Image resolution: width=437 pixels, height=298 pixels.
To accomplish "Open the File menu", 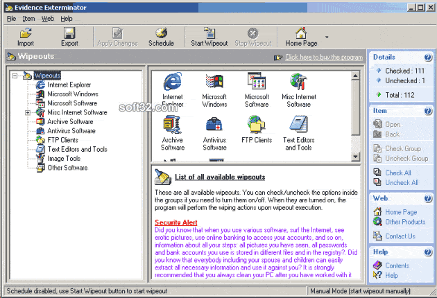I will [x=11, y=19].
